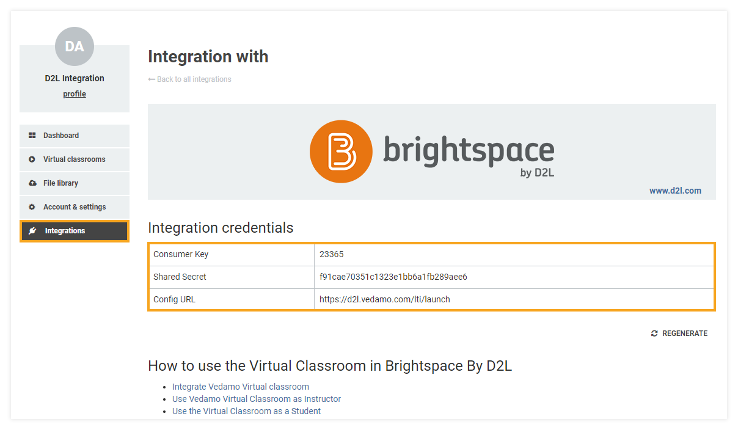Open Use Vedamo Virtual Classroom as Instructor
738x430 pixels.
click(x=257, y=399)
